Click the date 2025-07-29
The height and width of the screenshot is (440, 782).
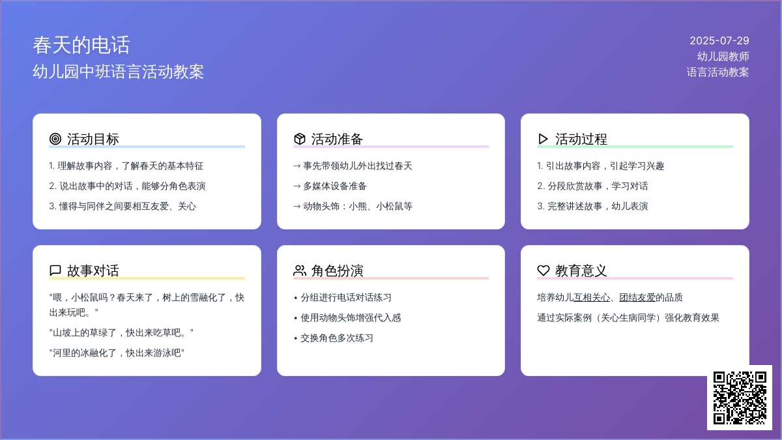719,40
